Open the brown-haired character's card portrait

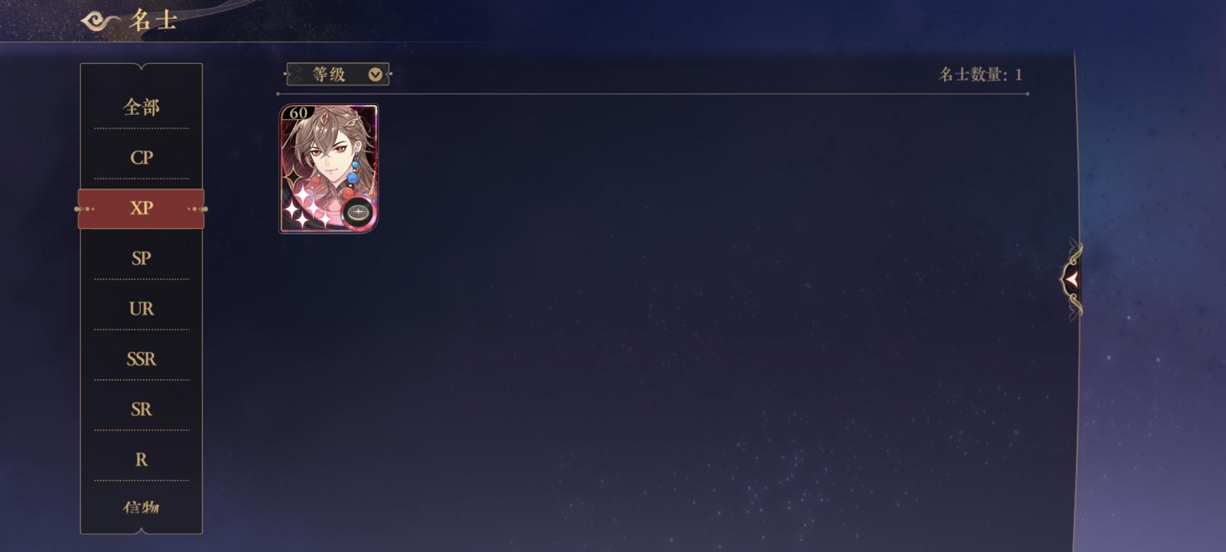click(328, 169)
